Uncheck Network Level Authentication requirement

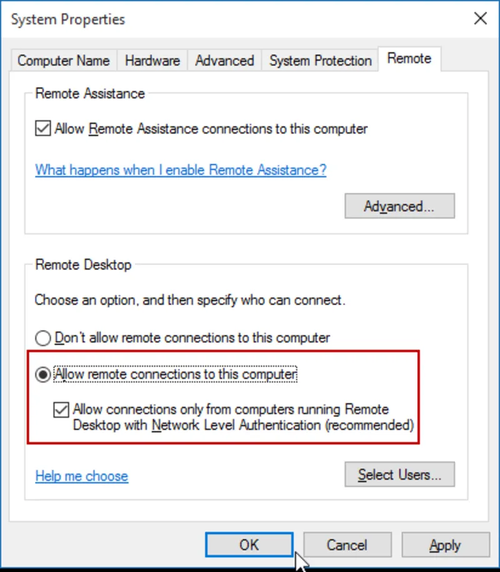click(x=61, y=409)
